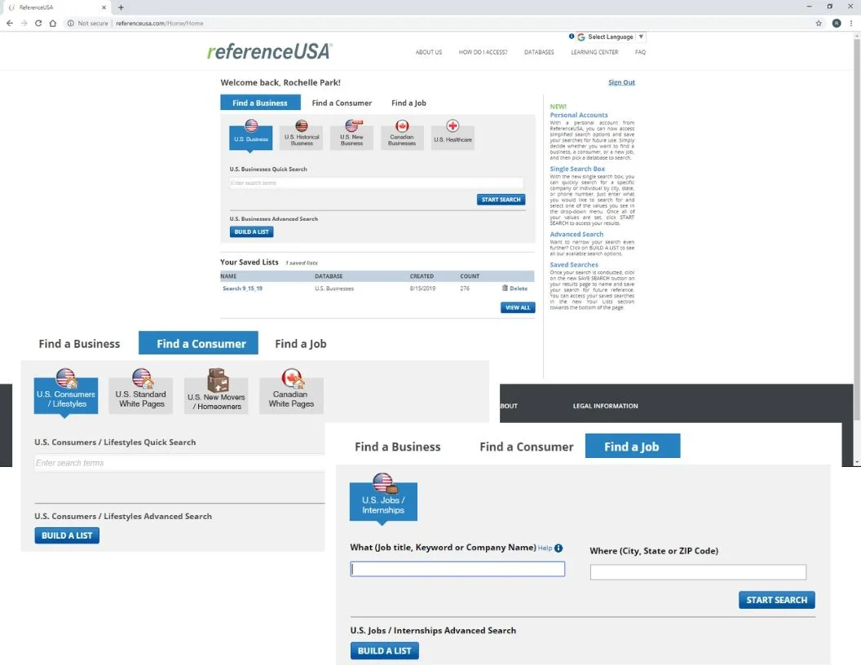Select Canadian White Pages database
Image resolution: width=861 pixels, height=665 pixels.
coord(291,392)
